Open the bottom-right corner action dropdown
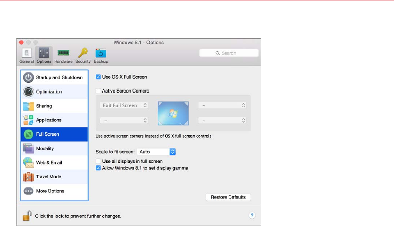The image size is (394, 226). (222, 121)
